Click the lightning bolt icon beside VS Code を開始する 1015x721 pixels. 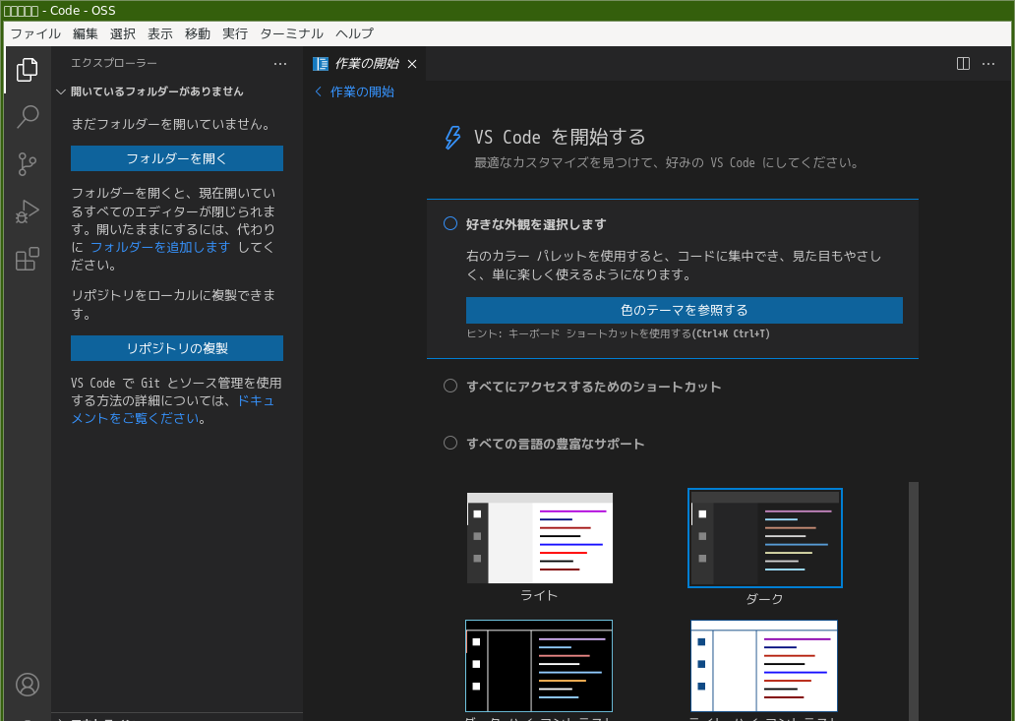[x=452, y=137]
